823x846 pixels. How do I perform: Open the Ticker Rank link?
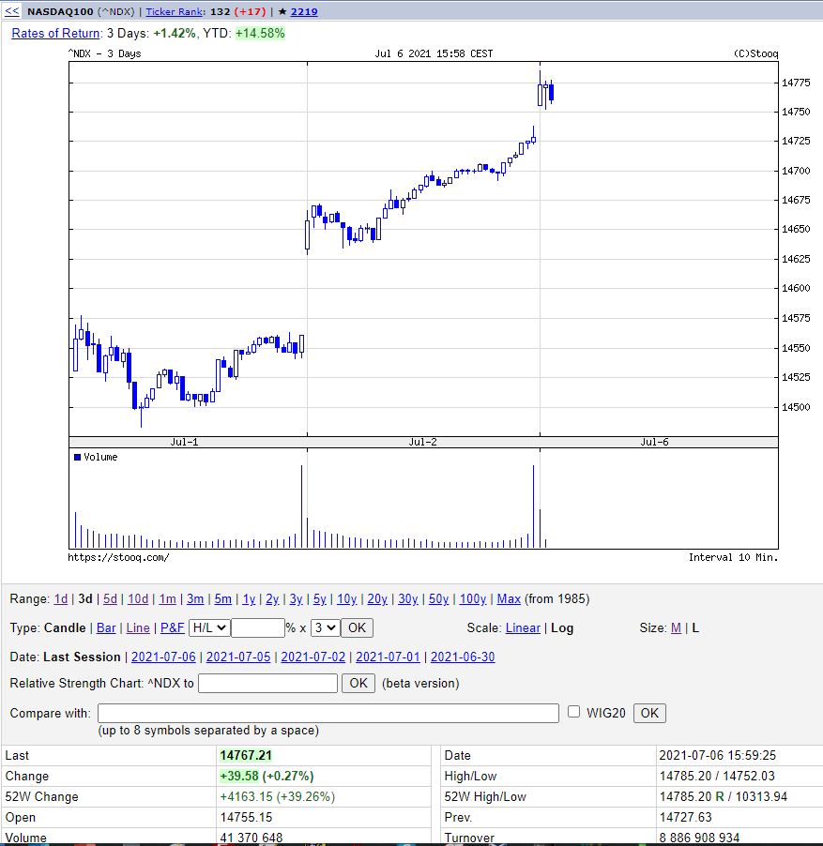tap(174, 11)
